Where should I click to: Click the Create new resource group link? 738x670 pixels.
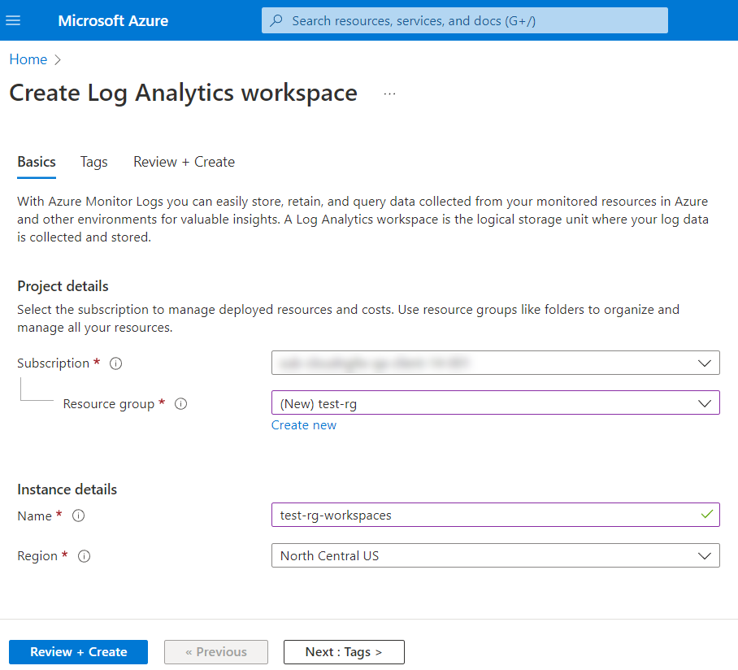[x=303, y=425]
